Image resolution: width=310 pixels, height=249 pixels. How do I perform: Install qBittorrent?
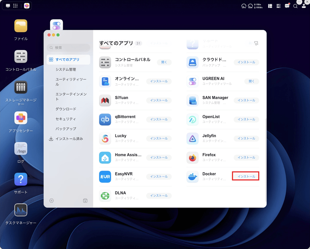pyautogui.click(x=159, y=119)
